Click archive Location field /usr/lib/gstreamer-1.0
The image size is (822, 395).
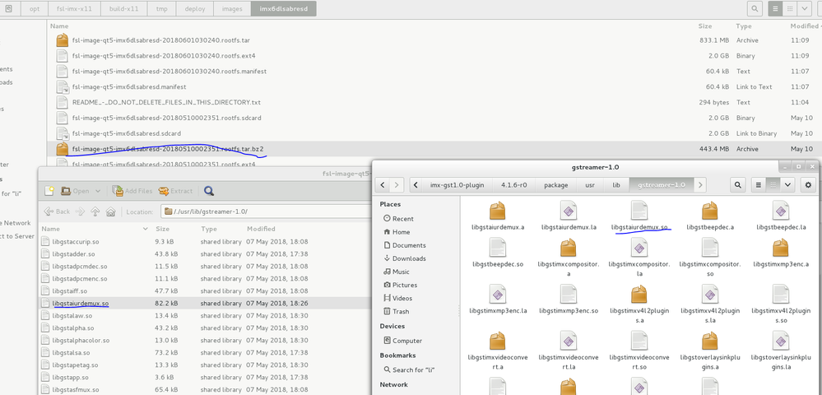(267, 211)
